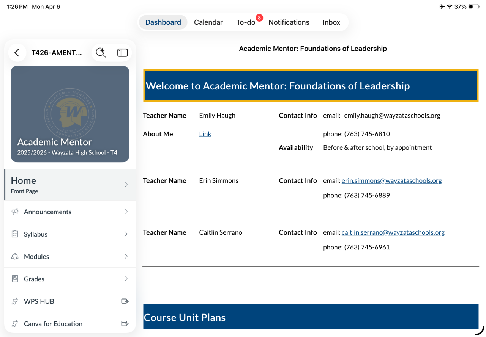Open the About Me Link
The height and width of the screenshot is (337, 486).
pyautogui.click(x=205, y=134)
